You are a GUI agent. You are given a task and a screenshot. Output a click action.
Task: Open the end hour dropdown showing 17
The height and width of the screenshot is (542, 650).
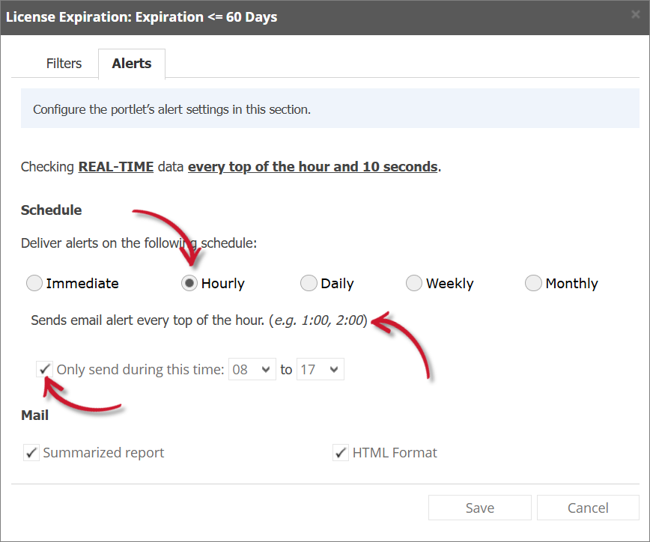pos(321,368)
